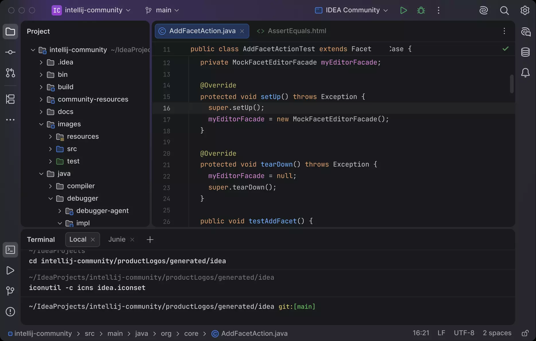Show notifications bell panel

coord(526,72)
